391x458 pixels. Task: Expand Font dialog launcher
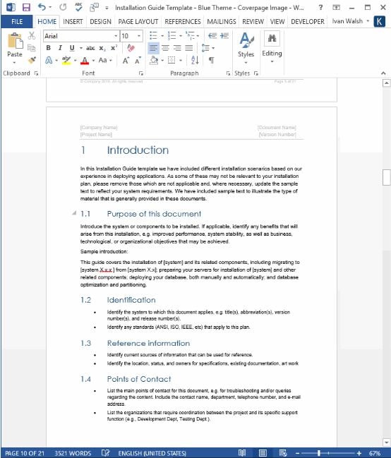point(141,73)
